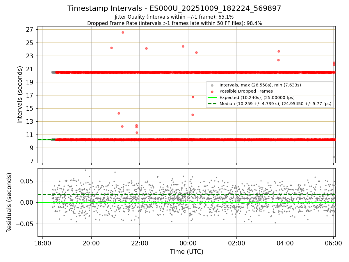Click the solid green line sample in legend
The width and height of the screenshot is (349, 262).
tap(212, 98)
